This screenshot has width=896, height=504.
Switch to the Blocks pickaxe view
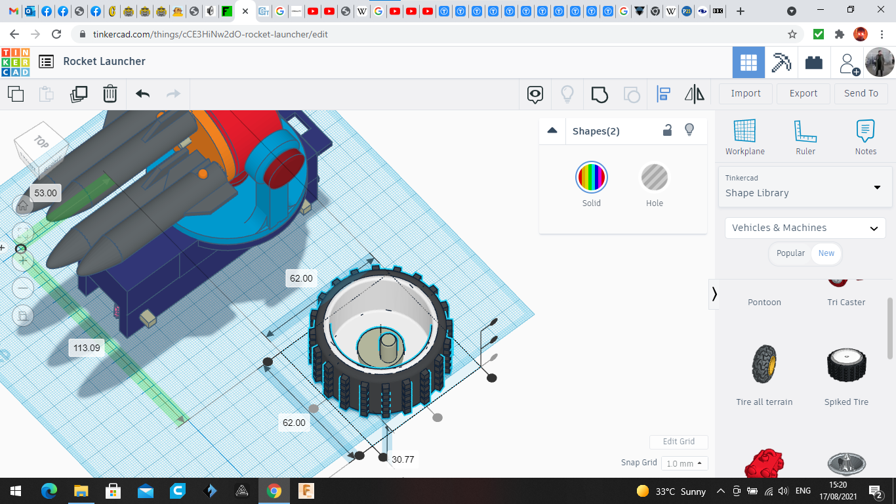click(781, 63)
